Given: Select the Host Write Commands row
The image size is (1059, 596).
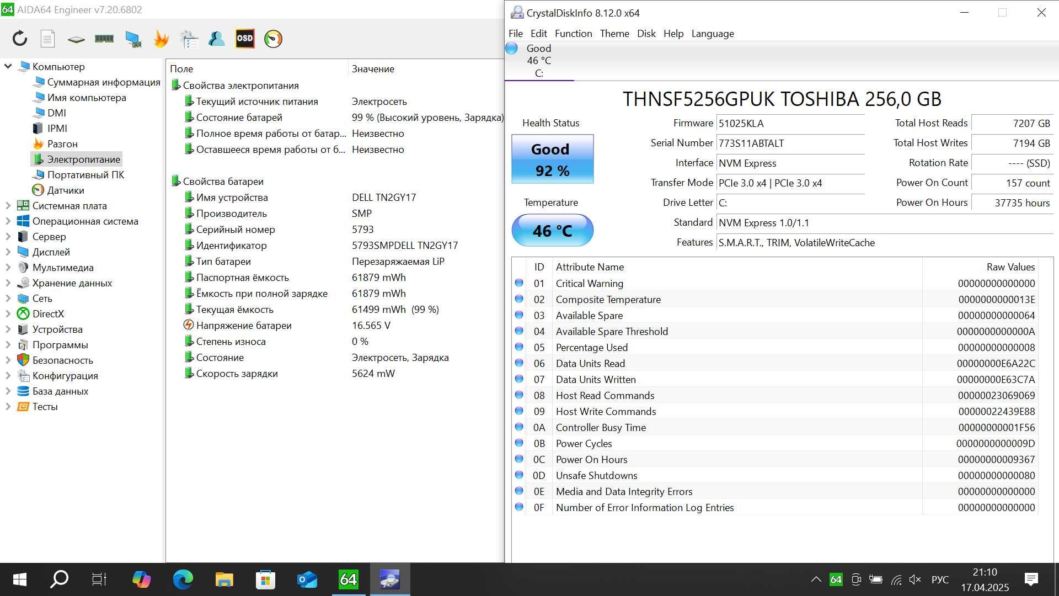Looking at the screenshot, I should 775,411.
